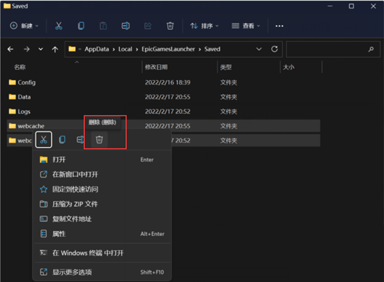Expand the address bar history chevron
This screenshot has height=282, width=384.
point(259,49)
